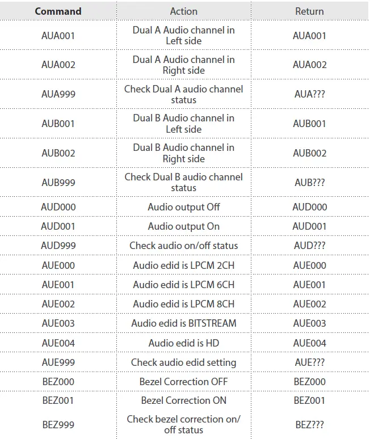The height and width of the screenshot is (439, 370).
Task: Select "Bezel Correction OFF" action text
Action: [x=183, y=382]
